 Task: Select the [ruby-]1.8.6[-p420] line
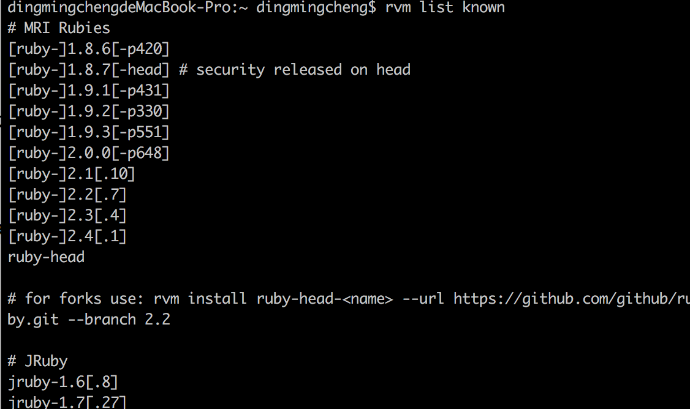pos(89,49)
